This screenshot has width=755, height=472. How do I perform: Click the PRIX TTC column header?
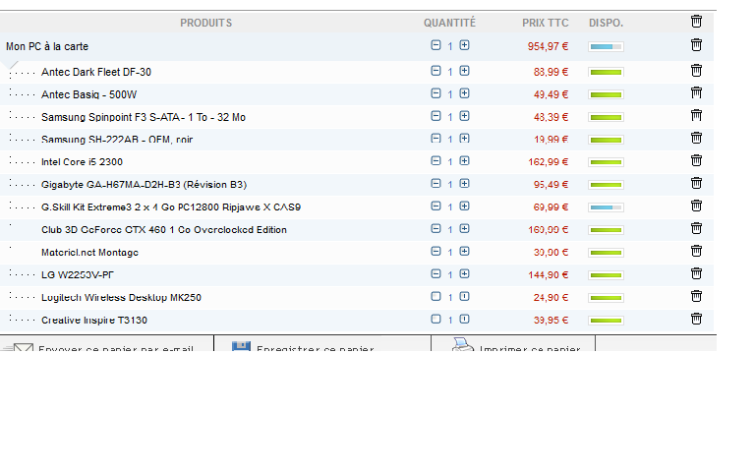545,23
